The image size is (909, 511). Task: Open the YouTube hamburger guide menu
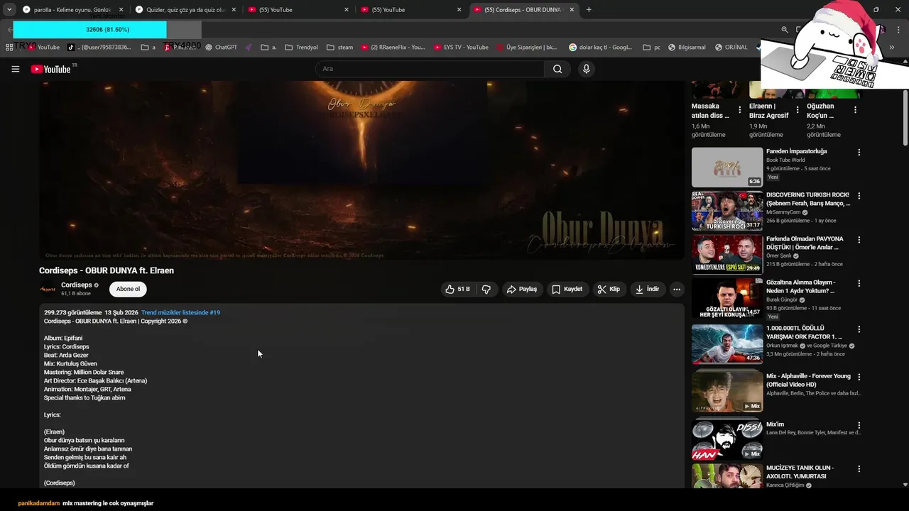point(15,69)
